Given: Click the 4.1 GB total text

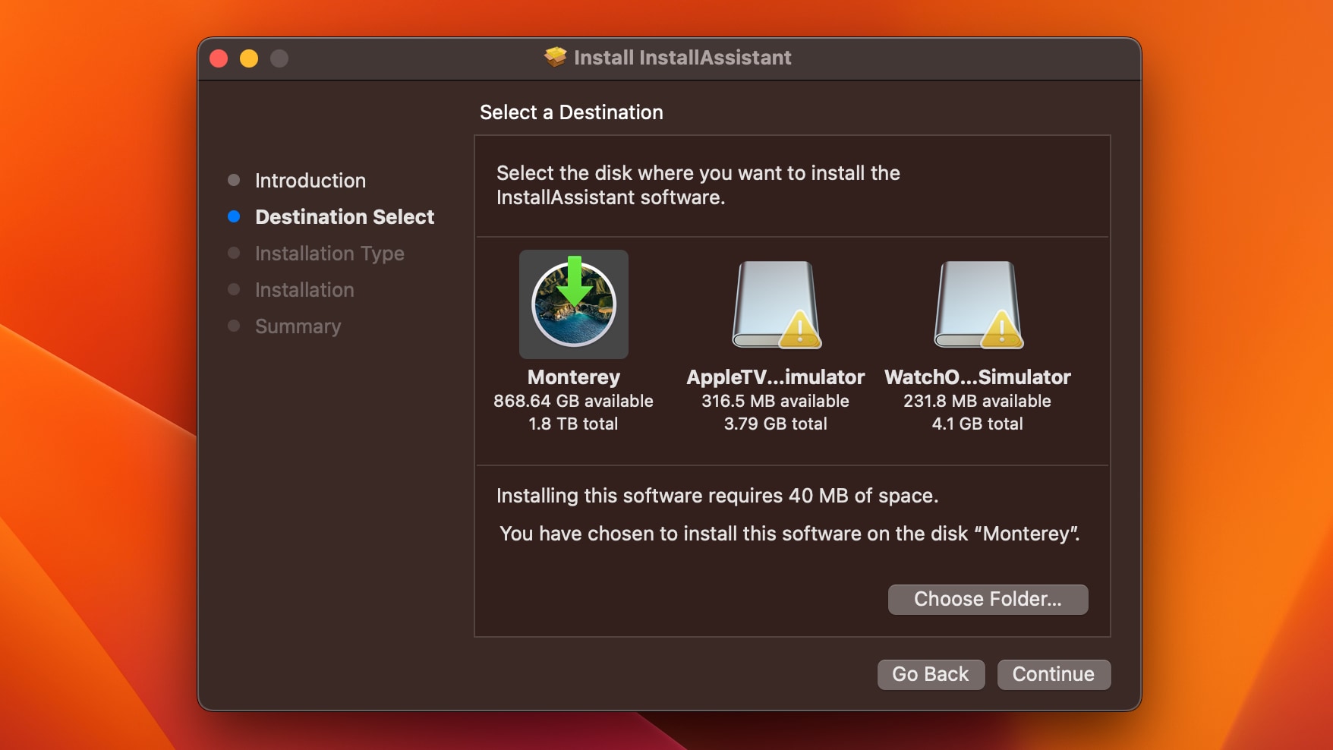Looking at the screenshot, I should [x=978, y=424].
